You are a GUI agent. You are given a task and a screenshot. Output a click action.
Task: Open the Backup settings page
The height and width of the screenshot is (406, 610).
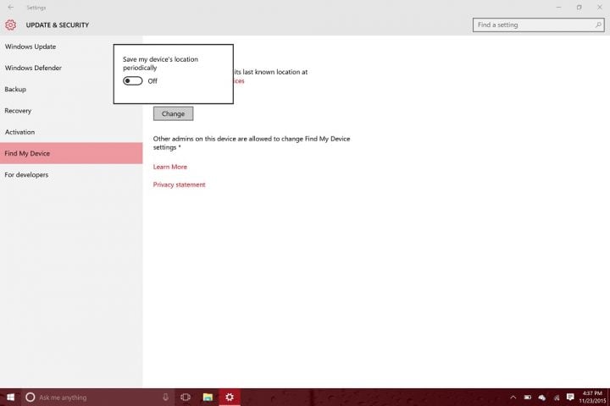tap(71, 90)
